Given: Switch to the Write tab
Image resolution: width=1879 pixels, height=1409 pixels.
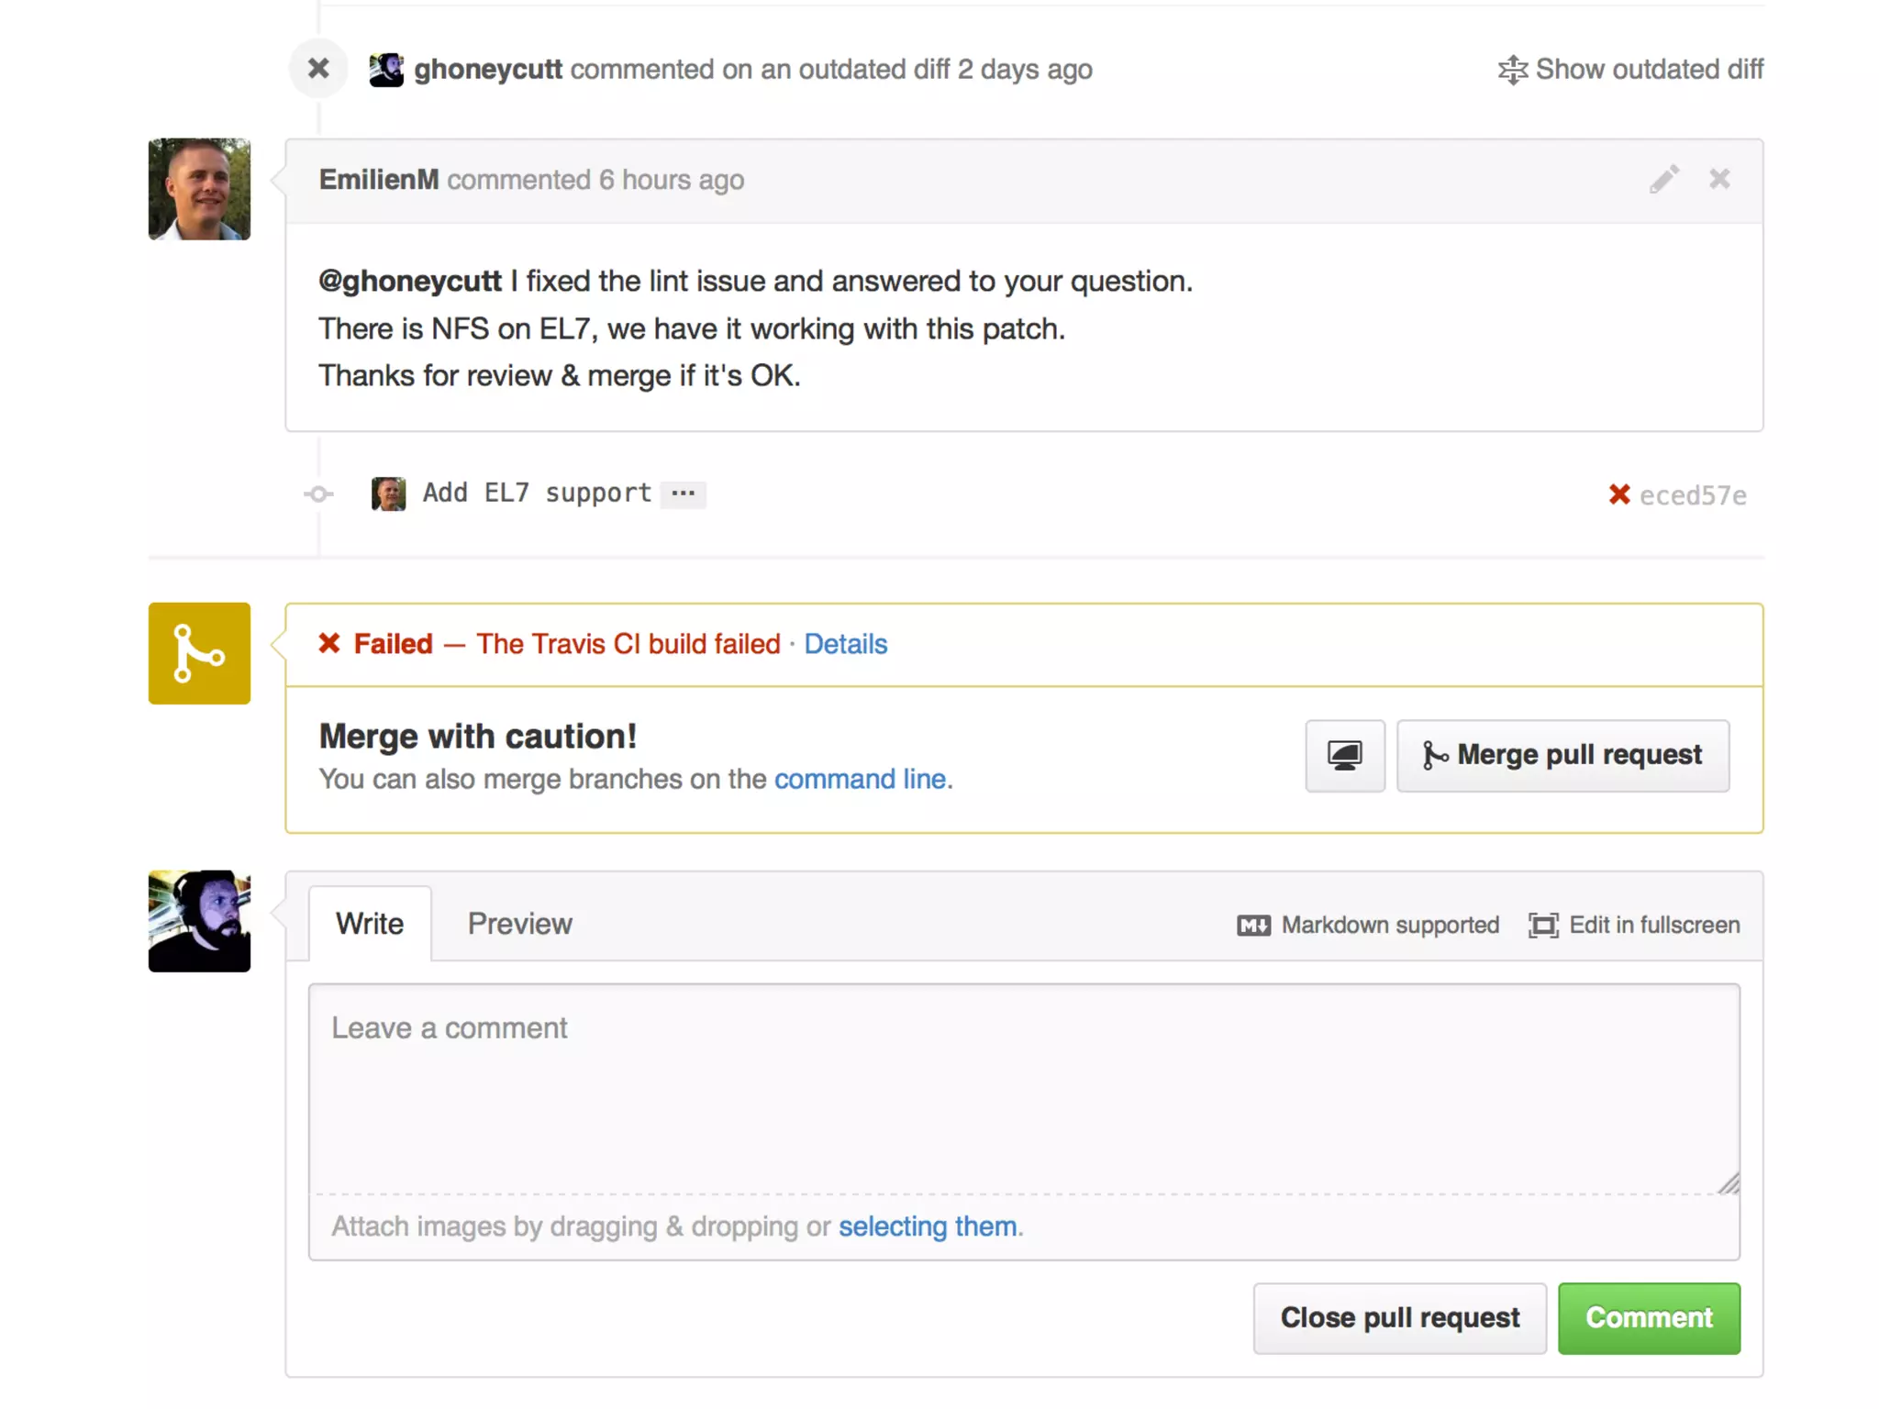Looking at the screenshot, I should (x=370, y=924).
